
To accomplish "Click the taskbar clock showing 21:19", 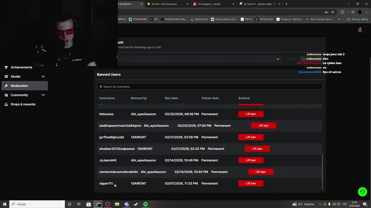I will pyautogui.click(x=354, y=204).
